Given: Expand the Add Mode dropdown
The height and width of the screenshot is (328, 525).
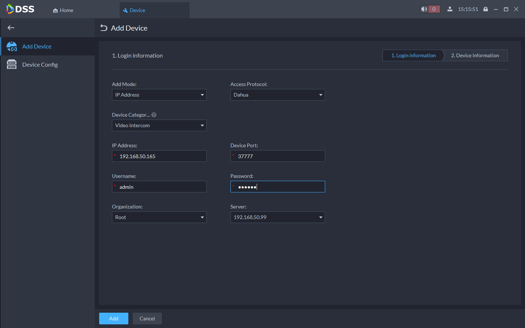Looking at the screenshot, I should point(159,95).
